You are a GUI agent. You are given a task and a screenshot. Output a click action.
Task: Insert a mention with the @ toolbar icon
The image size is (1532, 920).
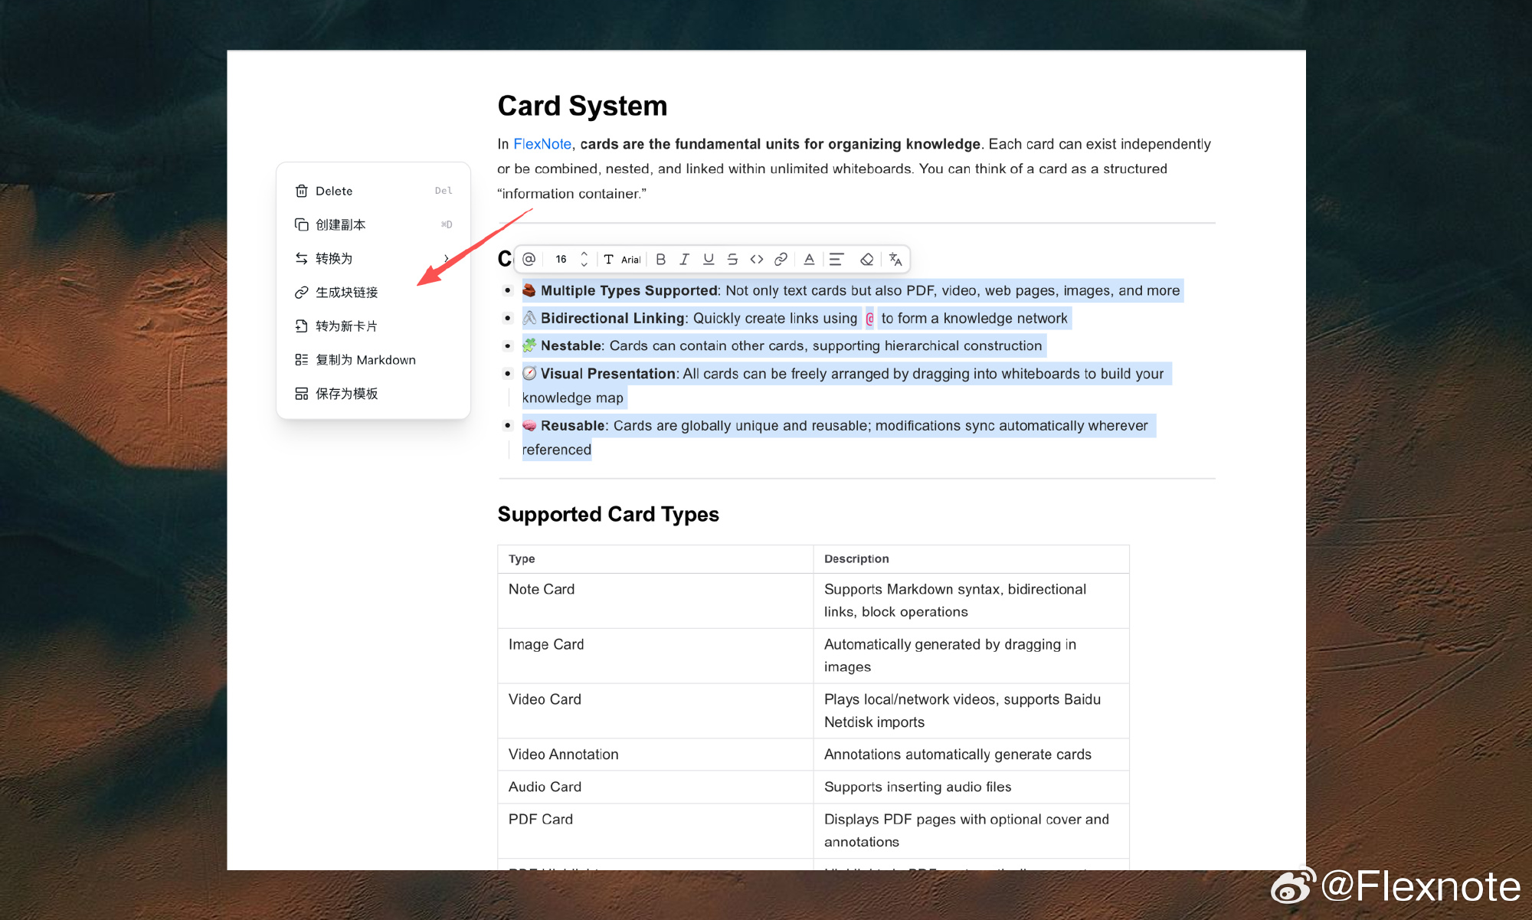(529, 259)
